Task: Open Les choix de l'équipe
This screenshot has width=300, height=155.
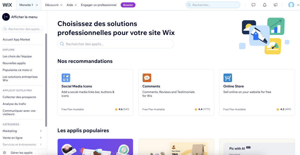Action: coord(17,56)
